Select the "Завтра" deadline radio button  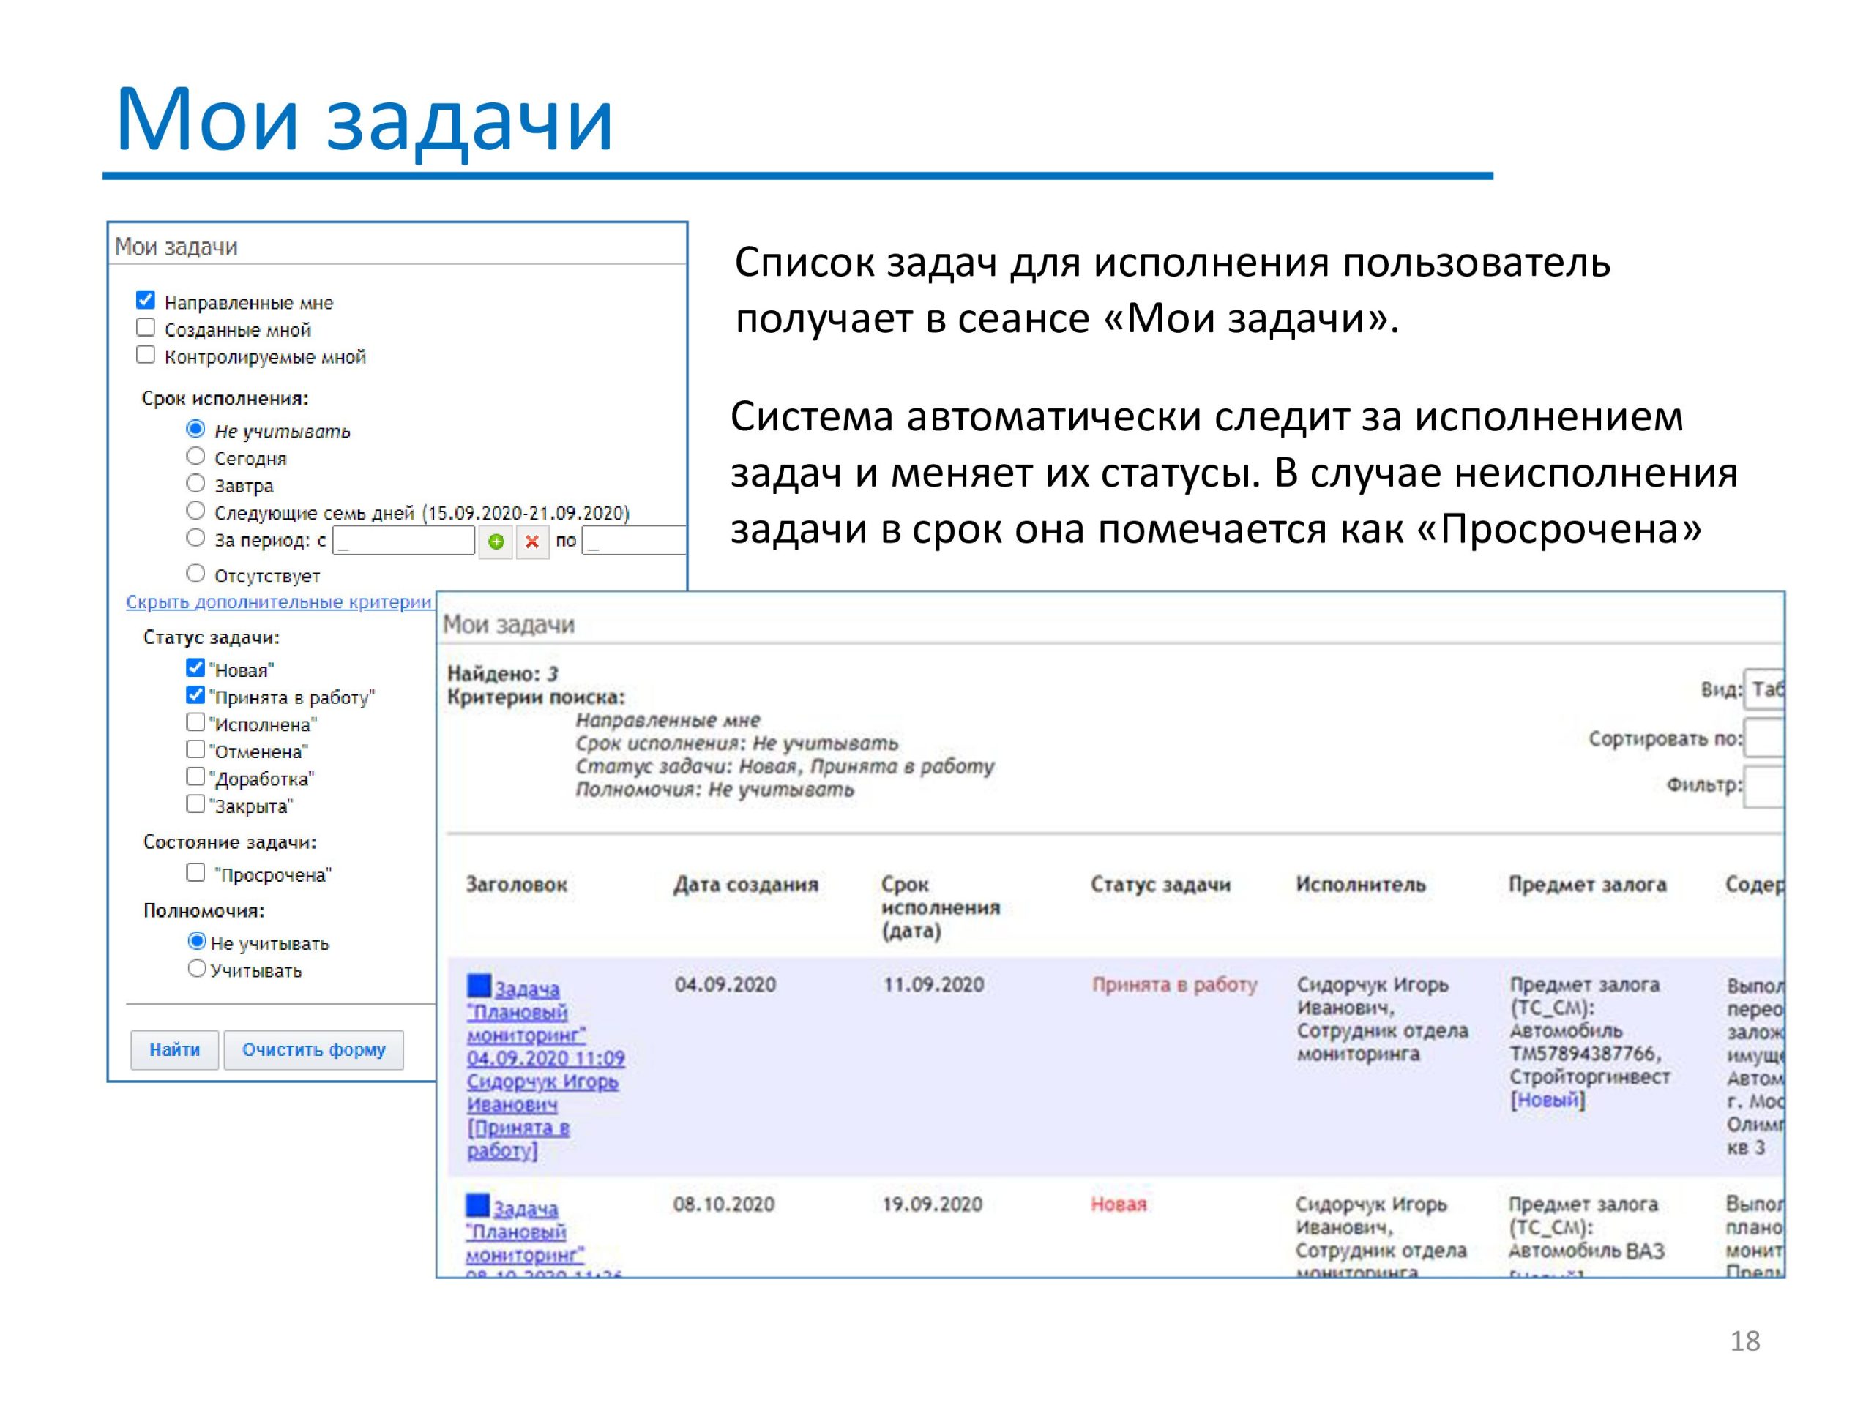pos(195,483)
